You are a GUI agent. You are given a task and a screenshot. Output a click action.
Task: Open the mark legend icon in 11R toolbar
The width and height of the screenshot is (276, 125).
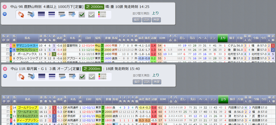point(103,77)
